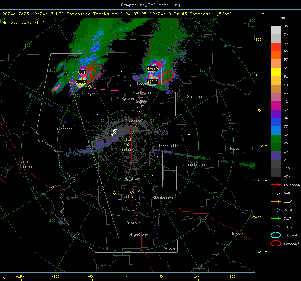Click the dBZ legend heading
Image resolution: width=301 pixels, height=281 pixels.
[284, 18]
